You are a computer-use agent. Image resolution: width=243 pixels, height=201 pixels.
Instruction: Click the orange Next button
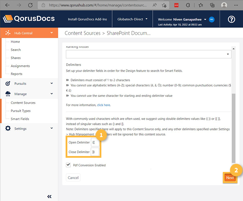pyautogui.click(x=230, y=178)
